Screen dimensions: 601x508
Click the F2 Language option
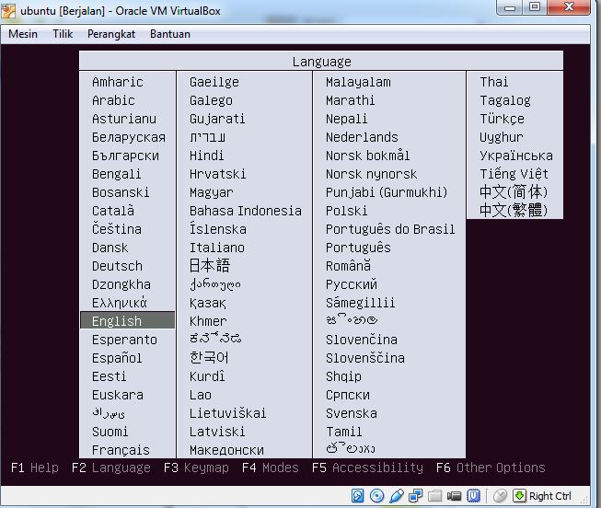[110, 468]
